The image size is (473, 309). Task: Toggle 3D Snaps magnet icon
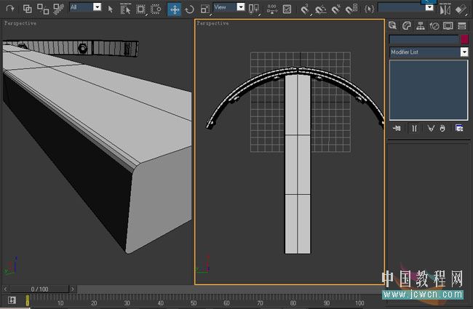[305, 9]
